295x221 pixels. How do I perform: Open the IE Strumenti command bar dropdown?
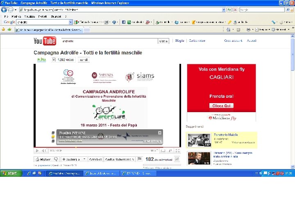point(281,30)
